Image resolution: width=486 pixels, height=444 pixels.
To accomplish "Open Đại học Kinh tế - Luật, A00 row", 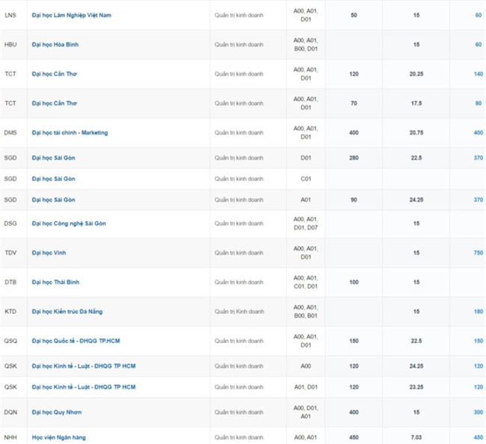I will 84,366.
